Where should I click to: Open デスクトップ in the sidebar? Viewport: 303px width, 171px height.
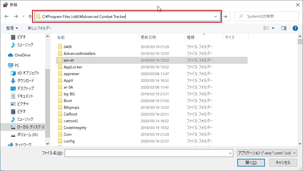pos(22,88)
